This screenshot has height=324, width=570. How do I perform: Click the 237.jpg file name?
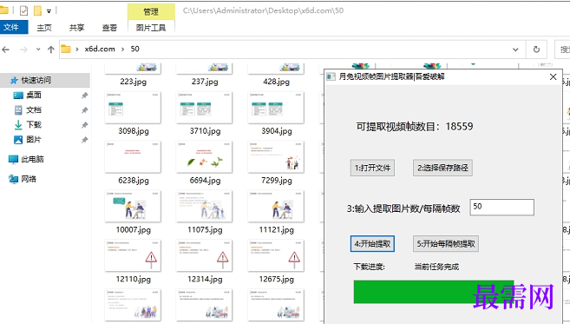click(x=205, y=82)
